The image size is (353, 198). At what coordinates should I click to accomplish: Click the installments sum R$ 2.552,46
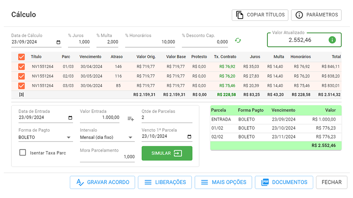pyautogui.click(x=324, y=145)
